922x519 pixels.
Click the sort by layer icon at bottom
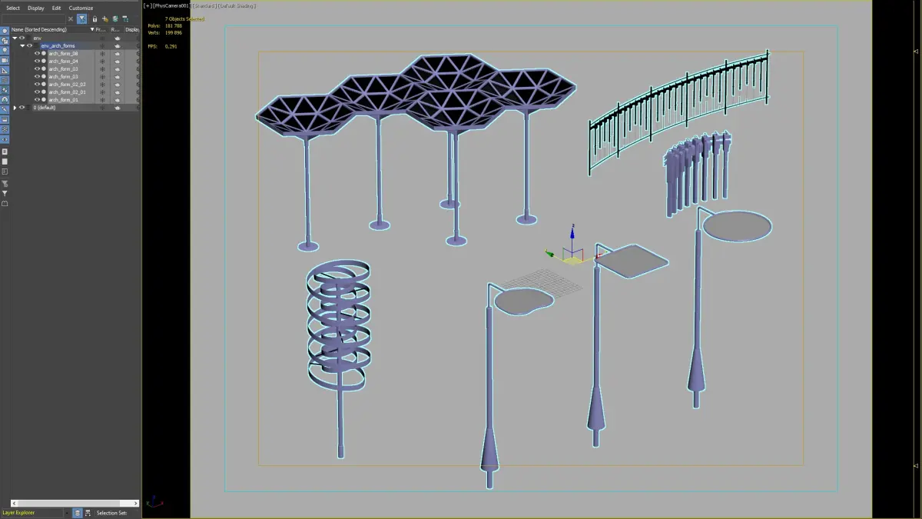pyautogui.click(x=78, y=513)
